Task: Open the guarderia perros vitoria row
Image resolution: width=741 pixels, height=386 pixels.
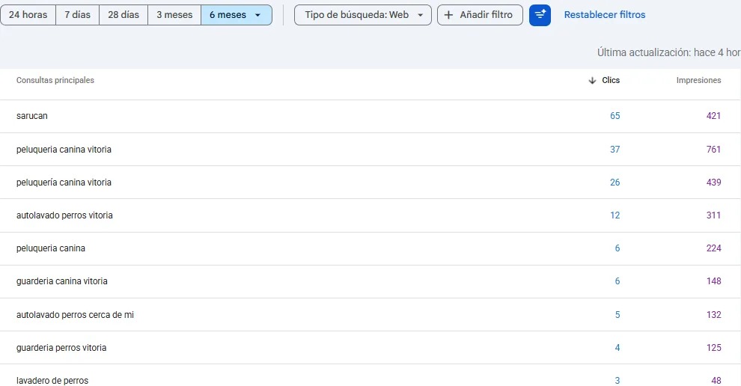Action: [x=370, y=348]
